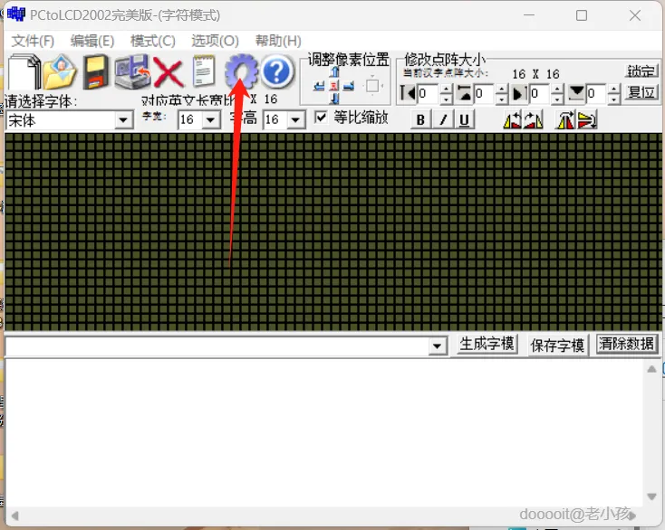Image resolution: width=665 pixels, height=530 pixels.
Task: Open the 帮助(H) menu
Action: click(278, 41)
